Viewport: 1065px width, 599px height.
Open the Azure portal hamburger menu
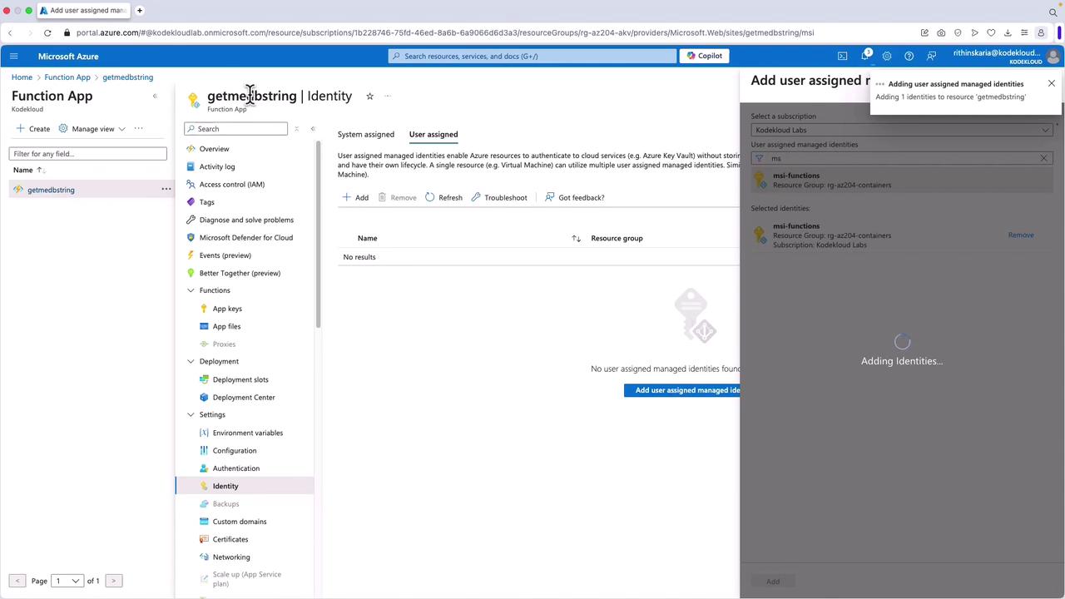click(13, 56)
